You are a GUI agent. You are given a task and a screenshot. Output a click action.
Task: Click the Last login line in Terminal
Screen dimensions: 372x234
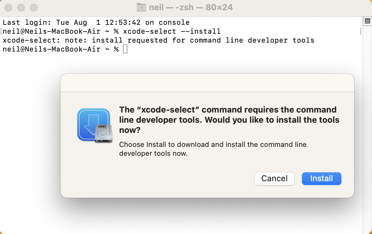click(x=96, y=23)
